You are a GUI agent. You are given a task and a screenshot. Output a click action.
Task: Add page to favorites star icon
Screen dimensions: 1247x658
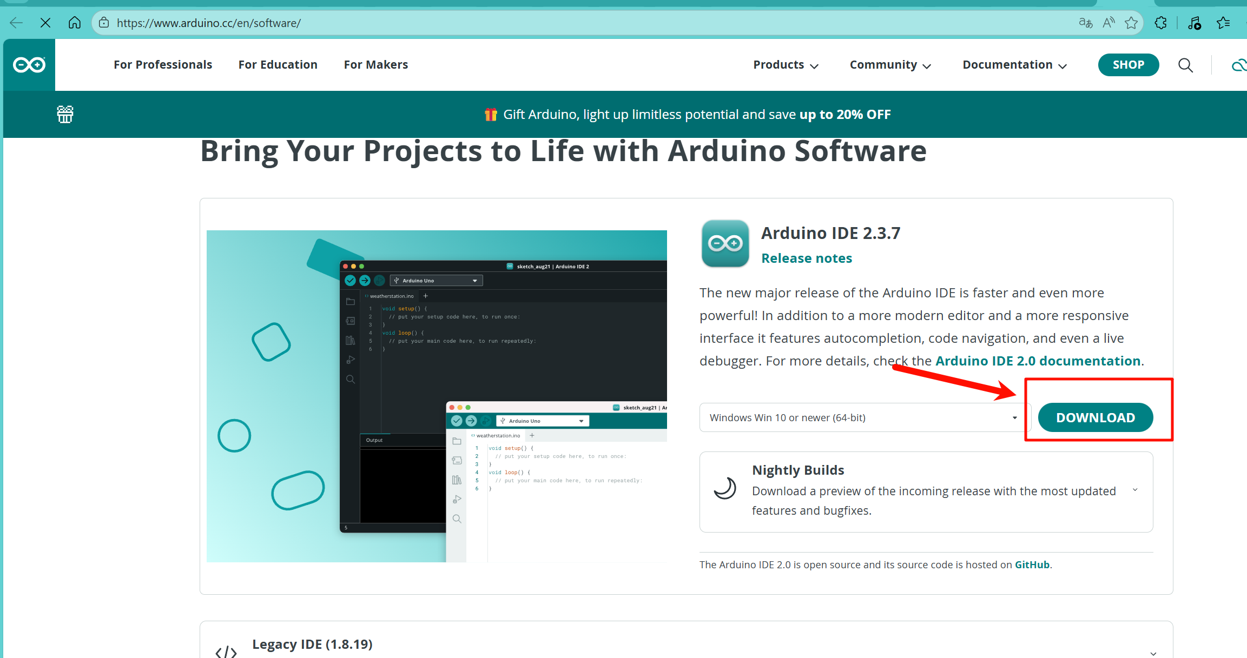click(1131, 23)
